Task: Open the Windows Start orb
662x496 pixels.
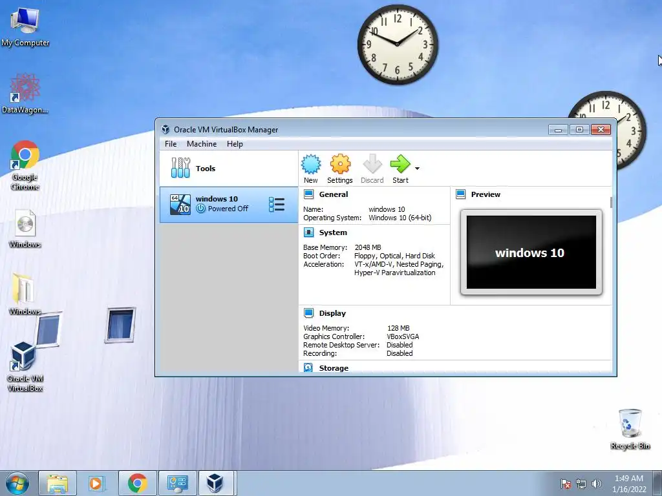Action: tap(17, 483)
